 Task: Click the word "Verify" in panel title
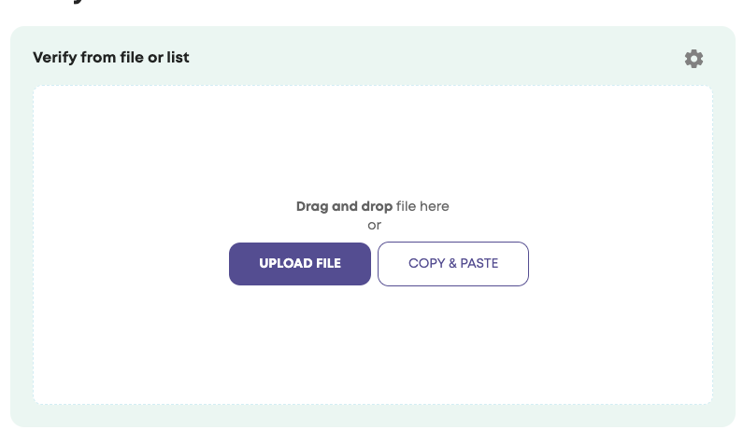pos(55,58)
